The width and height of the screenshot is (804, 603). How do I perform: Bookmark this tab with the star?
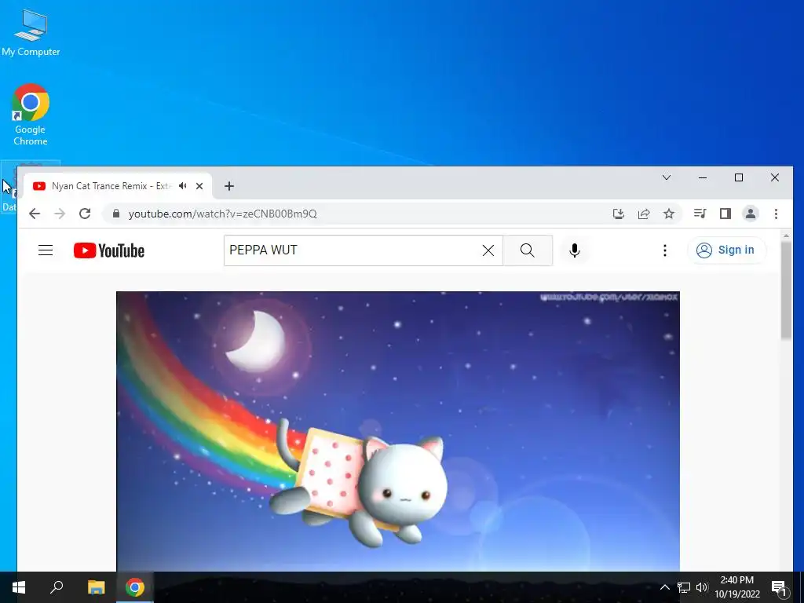(x=669, y=214)
